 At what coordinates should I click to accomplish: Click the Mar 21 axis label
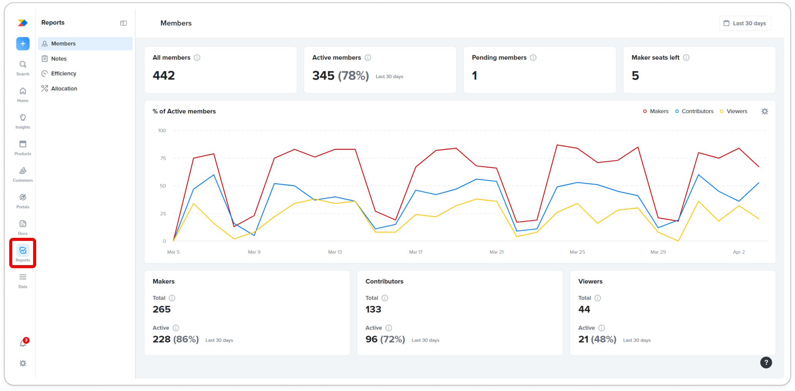pyautogui.click(x=496, y=252)
